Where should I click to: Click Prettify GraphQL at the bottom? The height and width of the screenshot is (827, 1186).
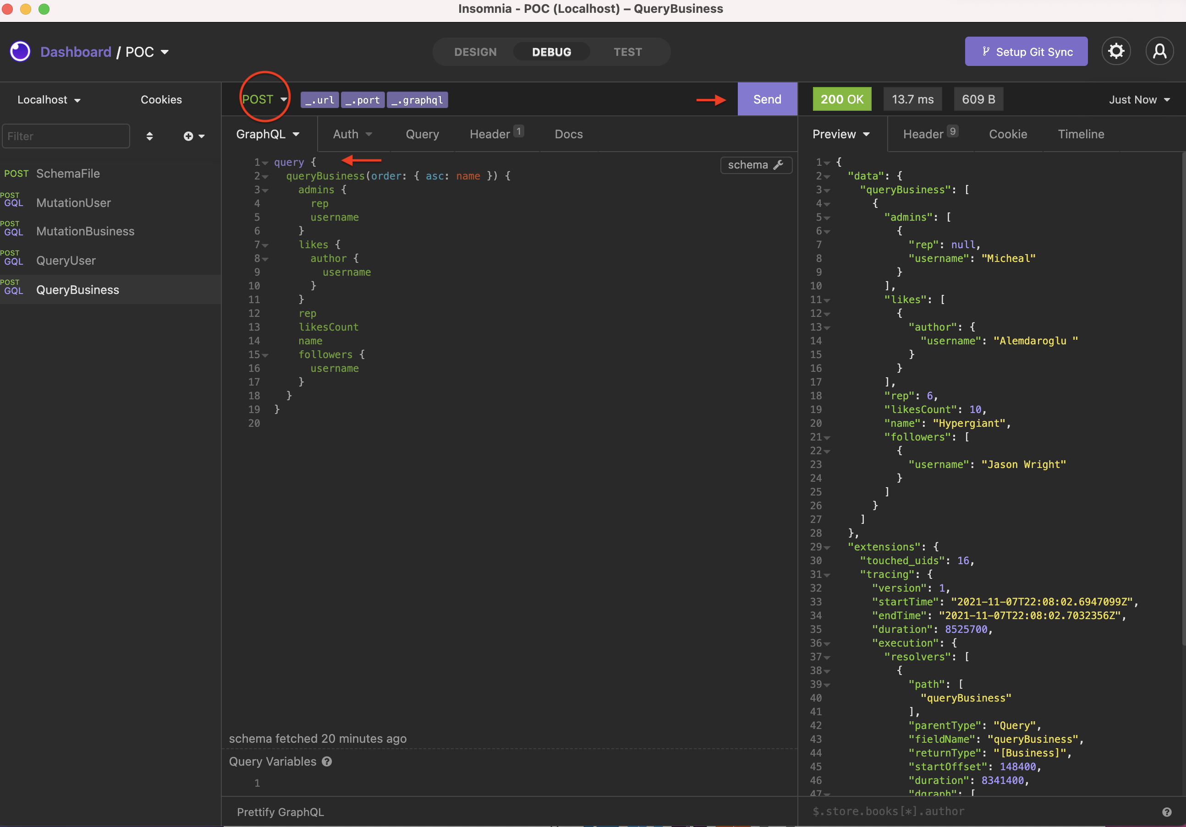280,811
